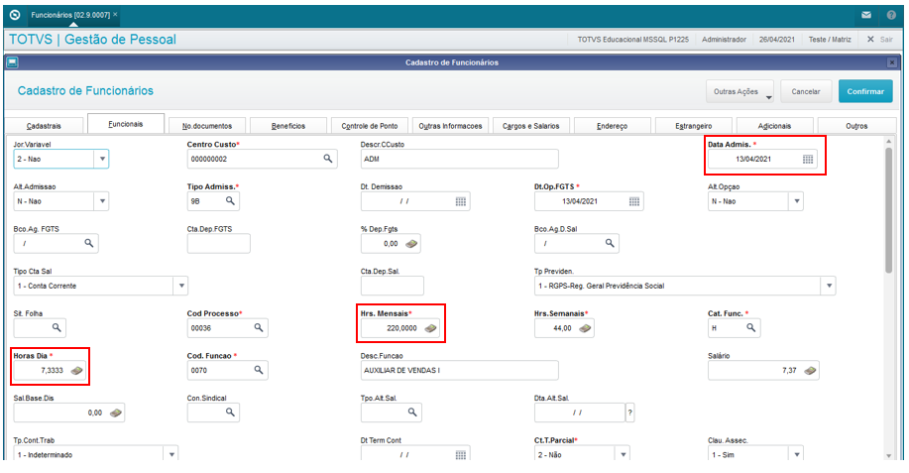This screenshot has height=473, width=909.
Task: Click scrollbar up arrow at top
Action: click(889, 141)
